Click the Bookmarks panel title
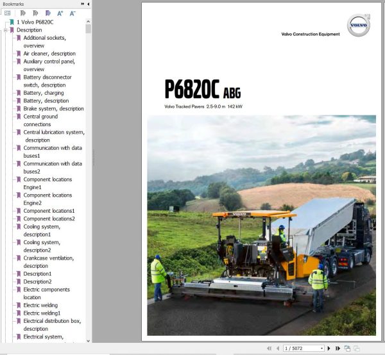 pos(13,4)
